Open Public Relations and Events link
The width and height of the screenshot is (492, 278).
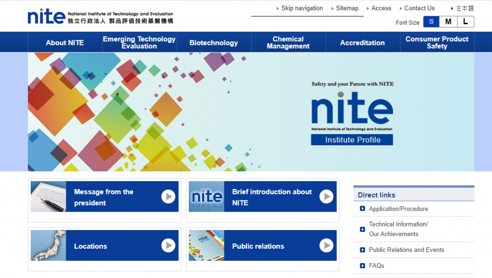tap(406, 250)
